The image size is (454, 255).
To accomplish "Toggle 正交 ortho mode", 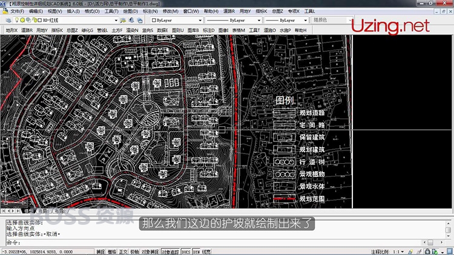I will pos(123,252).
